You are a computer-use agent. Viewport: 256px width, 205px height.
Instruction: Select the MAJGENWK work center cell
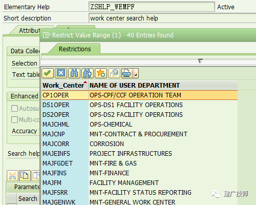pyautogui.click(x=65, y=202)
